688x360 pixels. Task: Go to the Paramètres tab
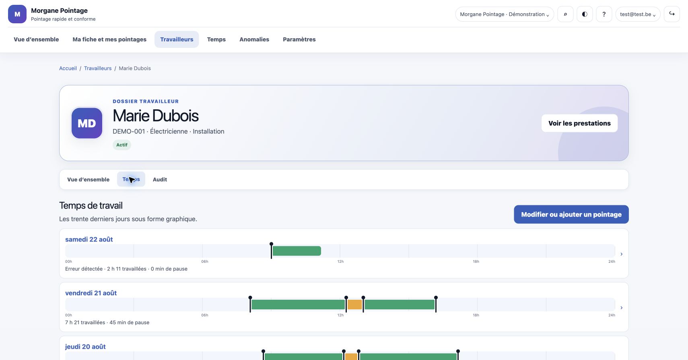click(x=299, y=39)
